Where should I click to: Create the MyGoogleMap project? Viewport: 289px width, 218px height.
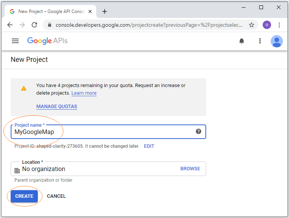(x=24, y=196)
